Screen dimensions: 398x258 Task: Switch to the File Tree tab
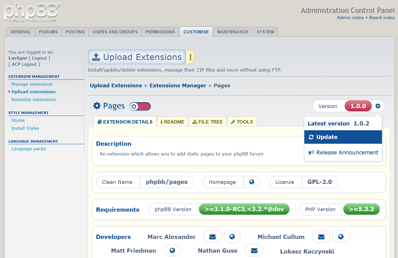click(208, 122)
